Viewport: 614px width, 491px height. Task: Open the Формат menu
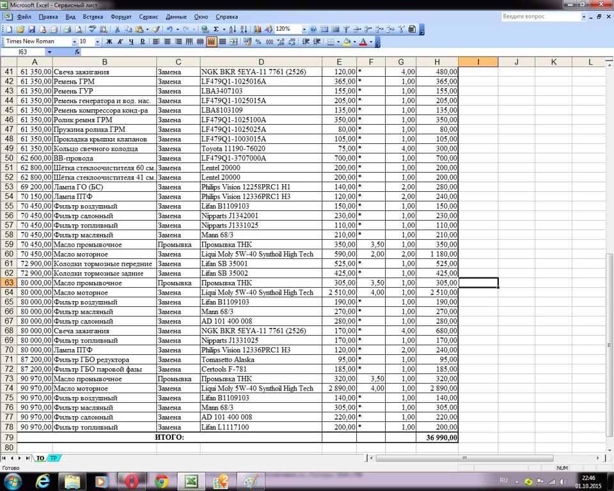pos(121,17)
